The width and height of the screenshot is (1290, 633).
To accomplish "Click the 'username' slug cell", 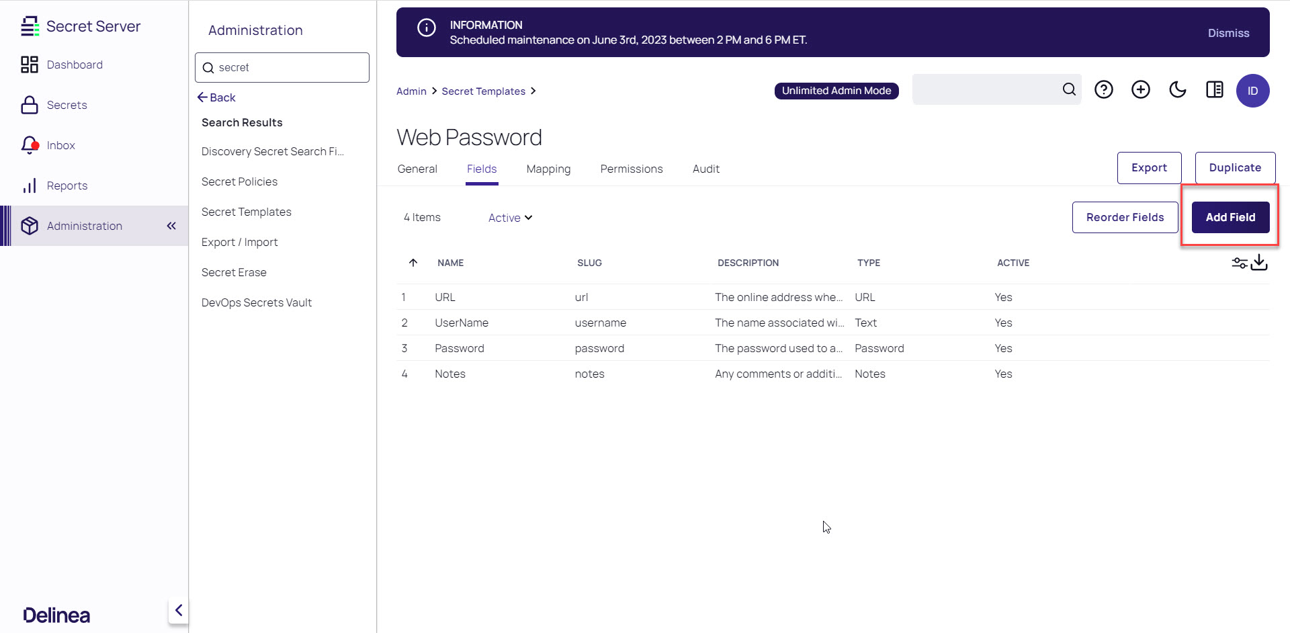I will point(601,323).
